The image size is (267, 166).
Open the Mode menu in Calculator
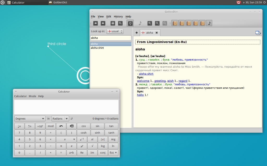[32, 96]
